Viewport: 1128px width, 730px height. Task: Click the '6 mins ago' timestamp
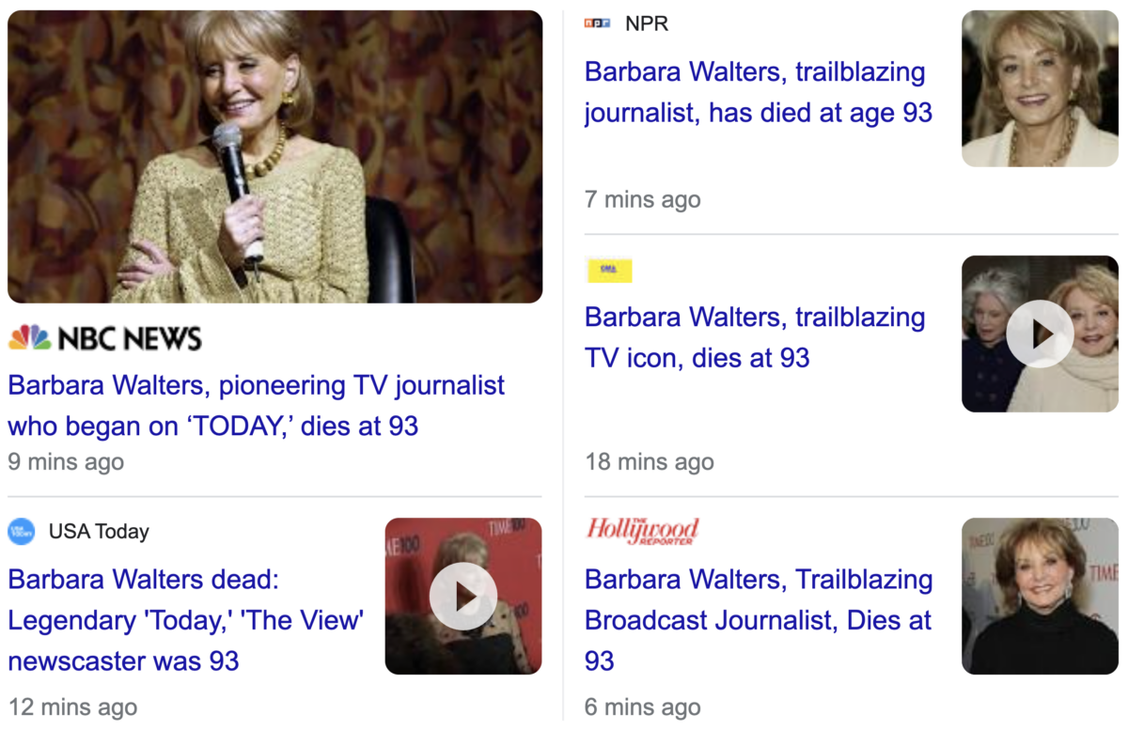[x=643, y=707]
